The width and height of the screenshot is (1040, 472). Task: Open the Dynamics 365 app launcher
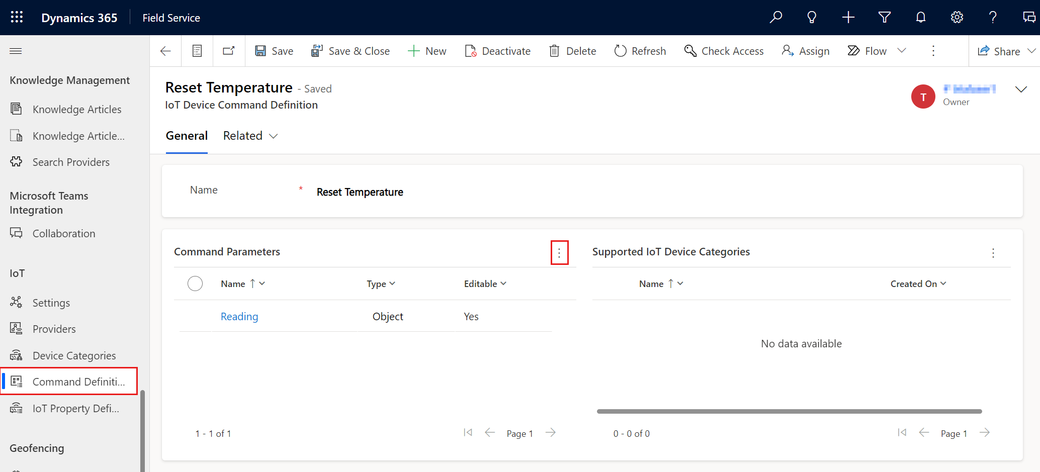pos(17,17)
